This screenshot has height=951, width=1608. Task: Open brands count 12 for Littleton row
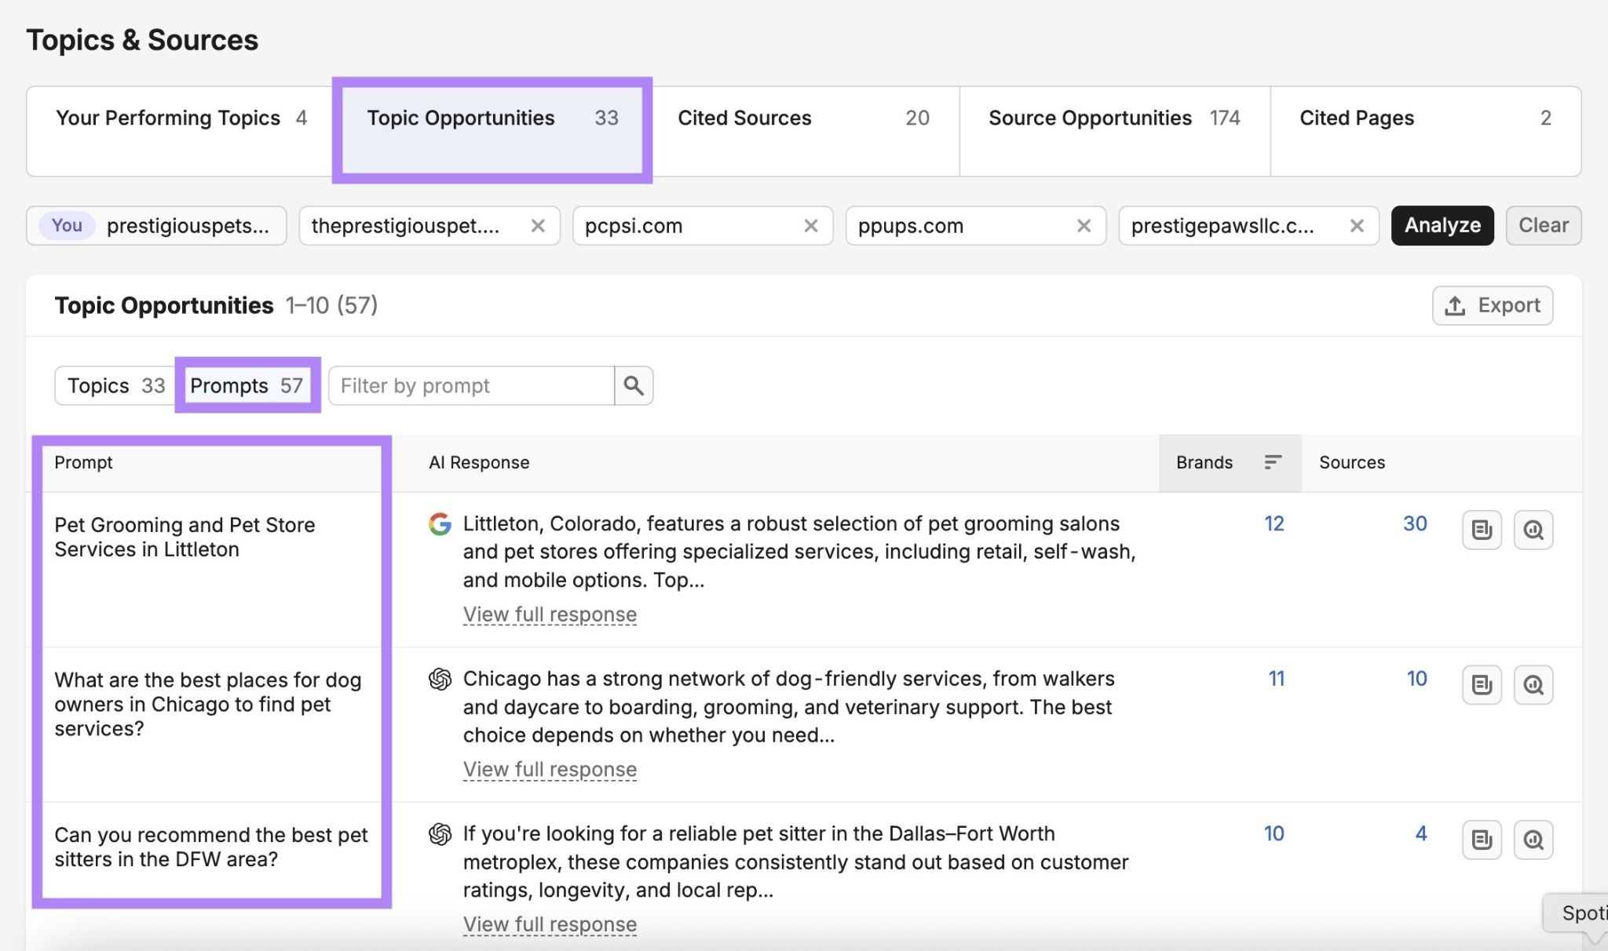(x=1274, y=524)
